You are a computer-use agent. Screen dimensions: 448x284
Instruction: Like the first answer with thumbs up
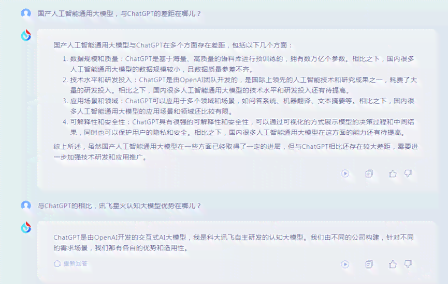click(x=393, y=173)
